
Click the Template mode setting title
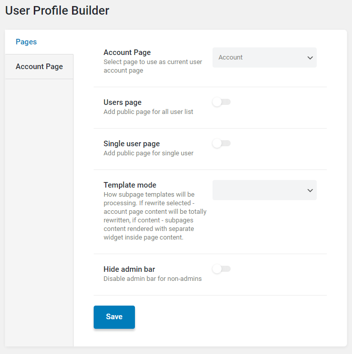(x=130, y=185)
